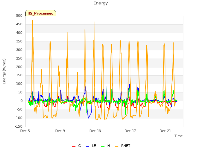The image size is (202, 152).
Task: Click the HS_Processed annotation label
Action: pos(41,13)
